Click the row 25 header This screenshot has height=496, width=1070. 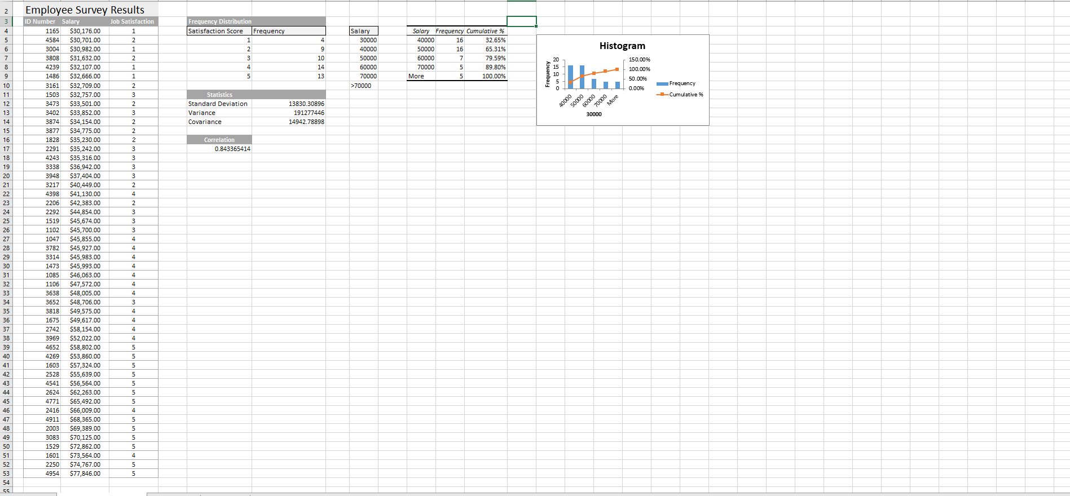6,221
